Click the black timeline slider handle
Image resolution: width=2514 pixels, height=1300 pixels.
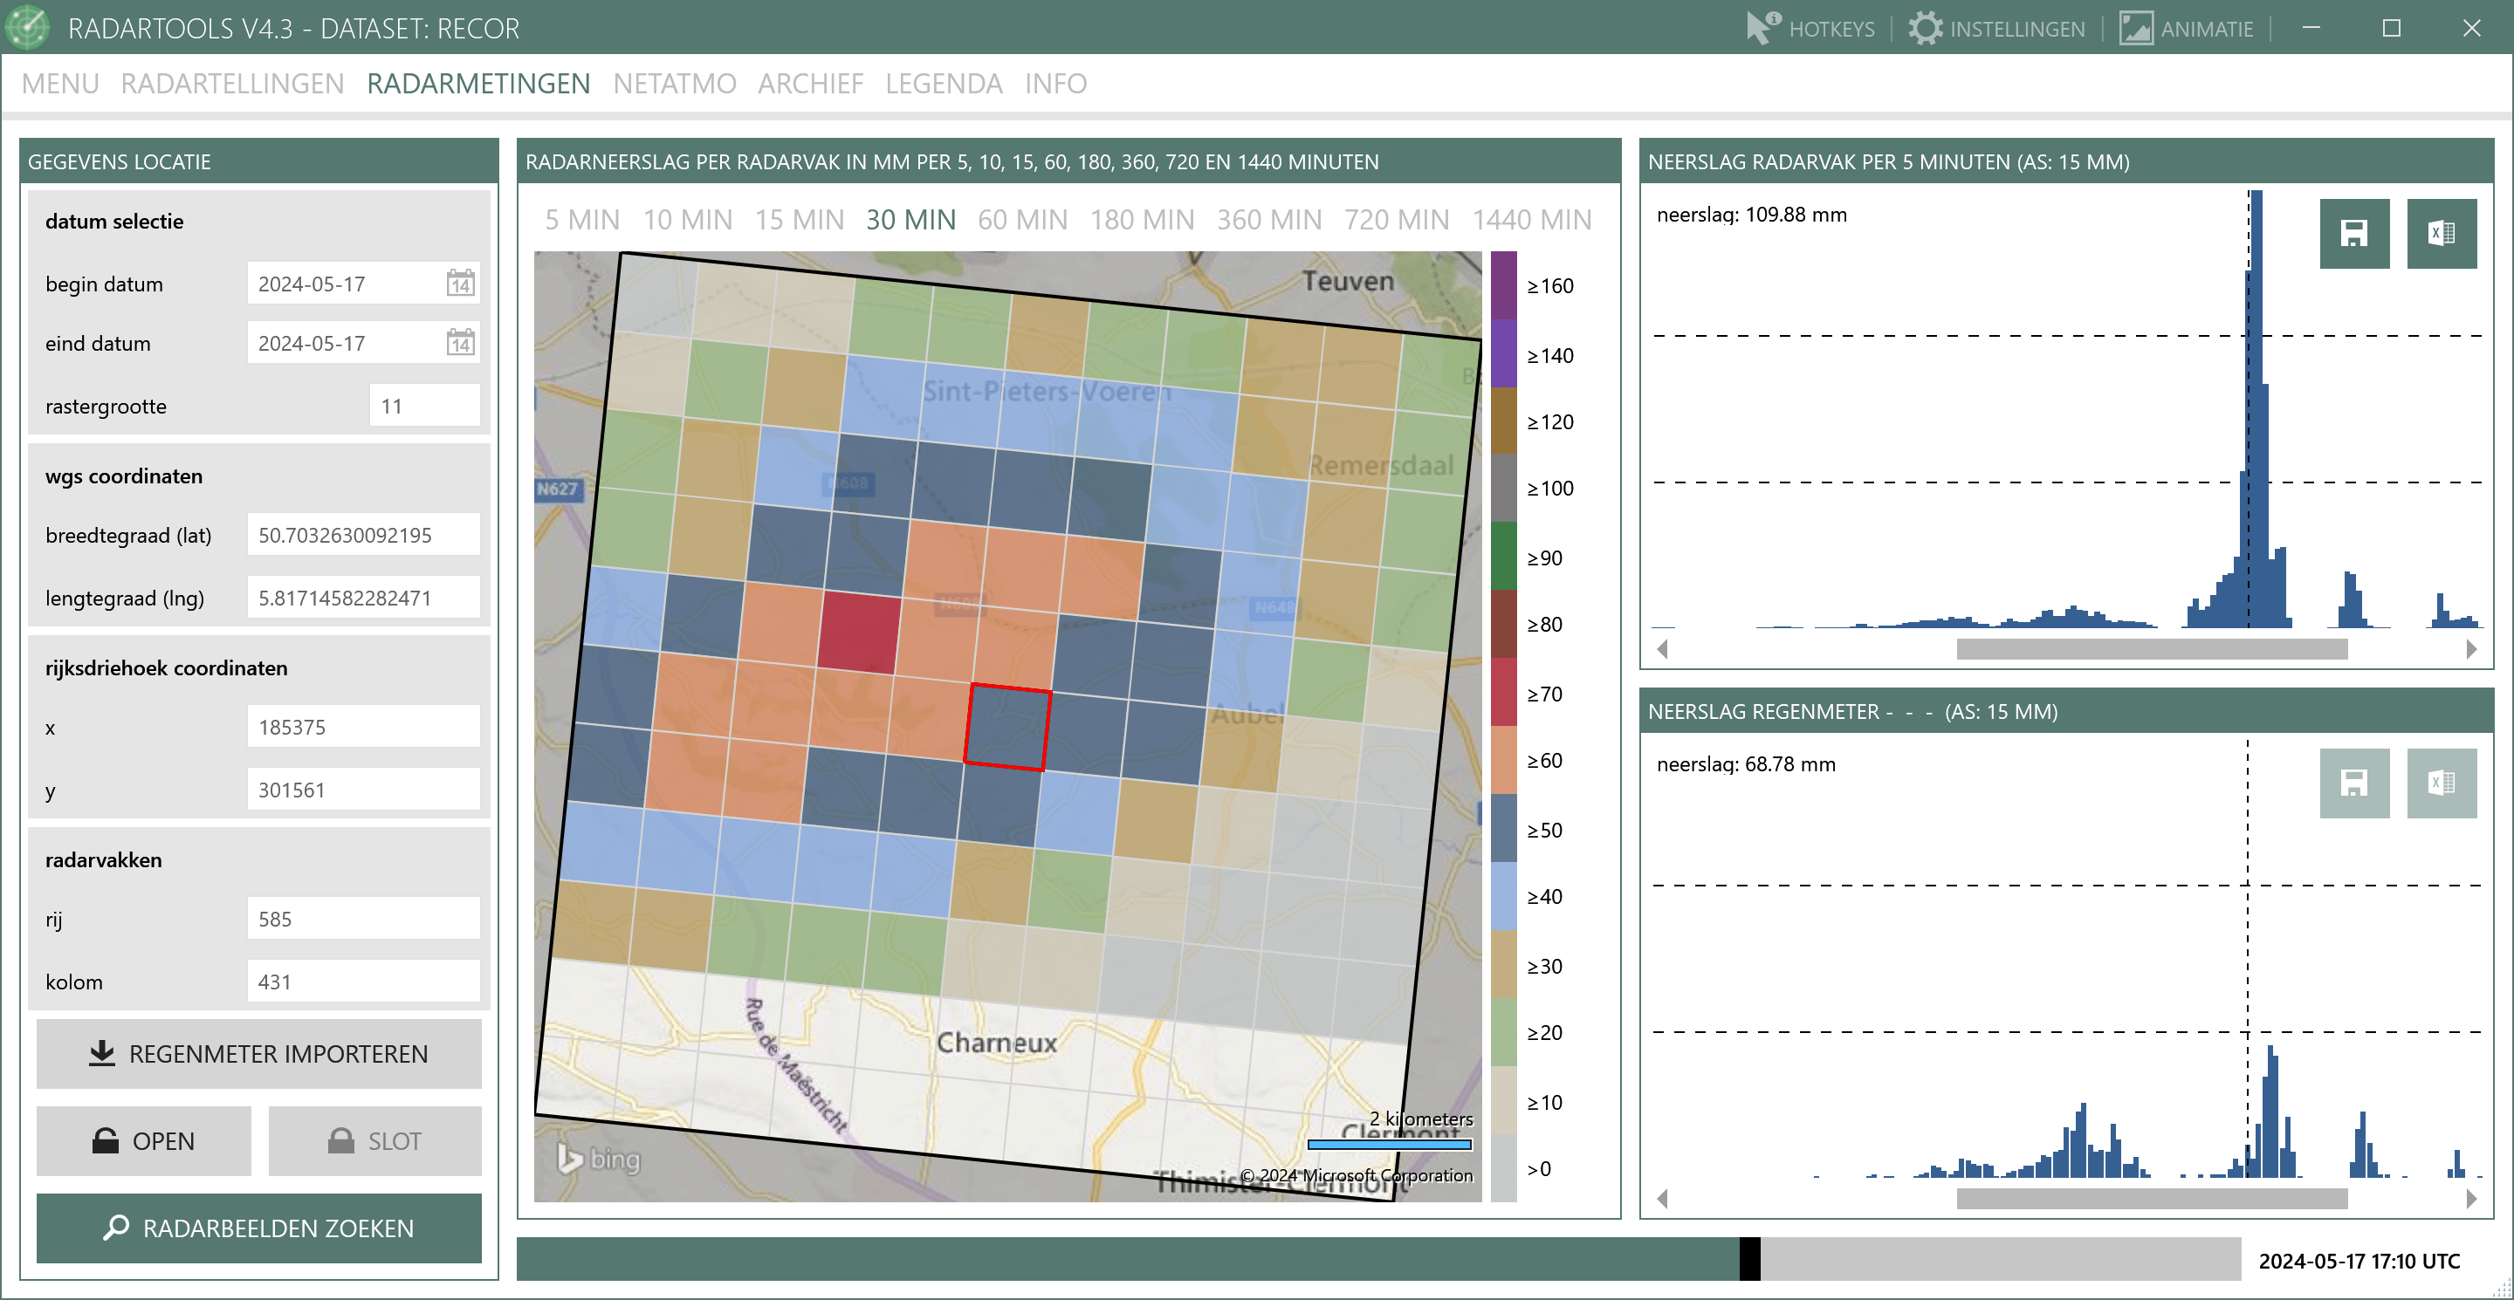click(1748, 1258)
